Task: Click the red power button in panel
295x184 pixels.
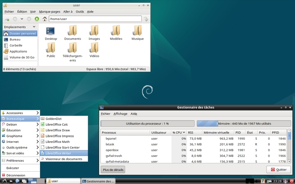Action: pos(292,181)
